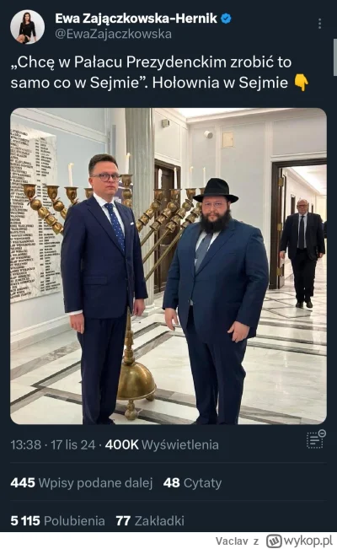Click the reader view icon beside view count

(316, 439)
